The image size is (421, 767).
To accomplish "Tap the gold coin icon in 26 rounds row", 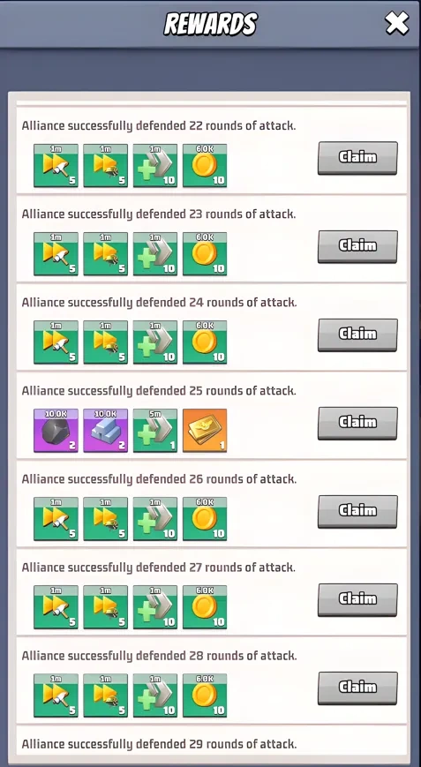I will 205,519.
